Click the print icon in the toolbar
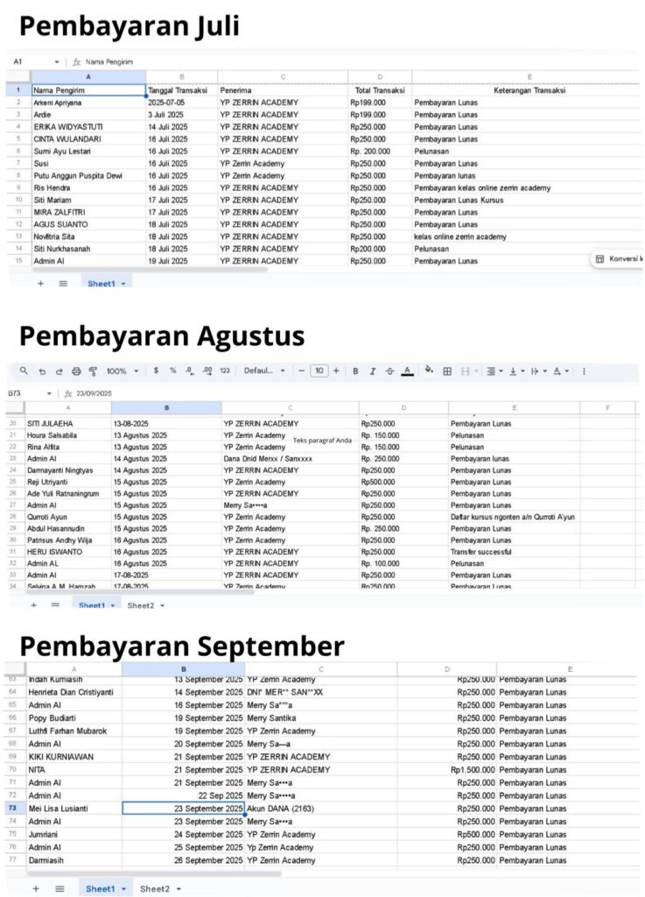645x897 pixels. 76,371
